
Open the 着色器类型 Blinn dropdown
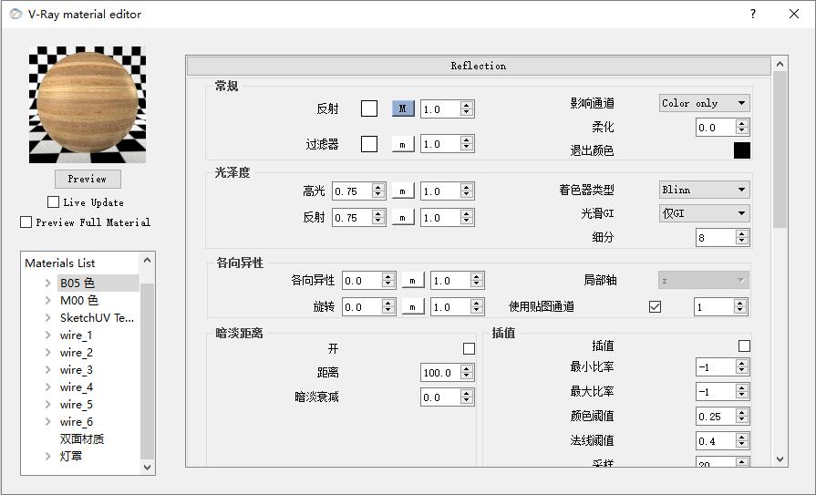704,190
